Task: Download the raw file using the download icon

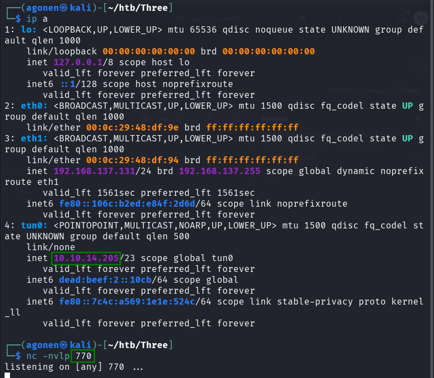Action: point(193,118)
